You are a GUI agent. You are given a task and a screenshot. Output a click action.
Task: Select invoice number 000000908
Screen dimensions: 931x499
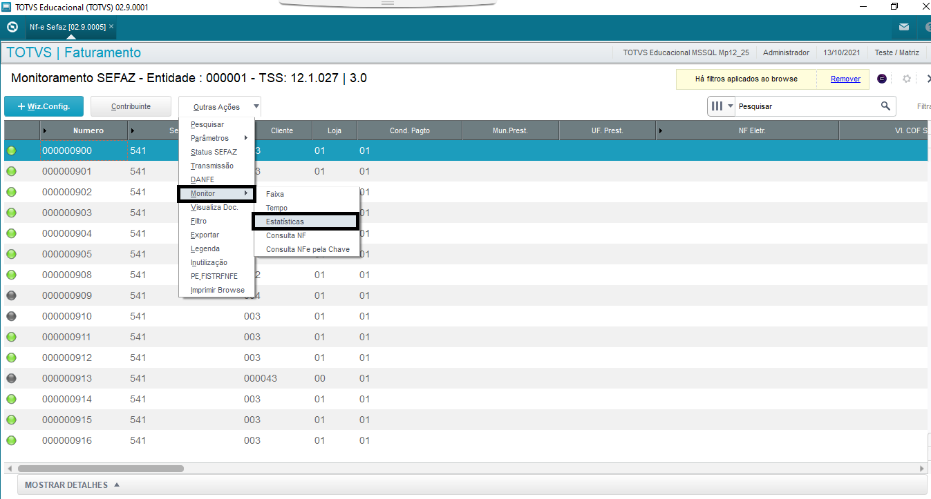[67, 275]
